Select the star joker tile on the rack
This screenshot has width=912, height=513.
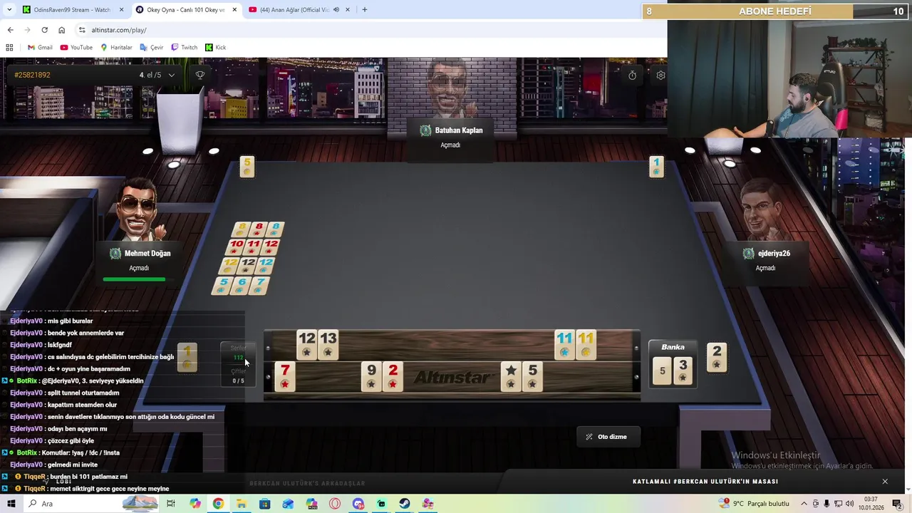(511, 377)
